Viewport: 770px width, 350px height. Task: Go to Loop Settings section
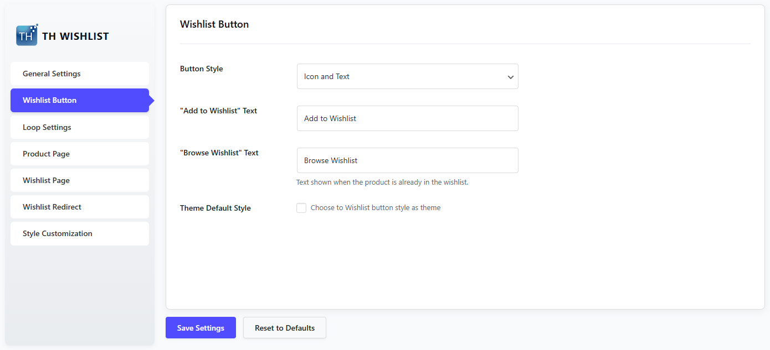[79, 127]
